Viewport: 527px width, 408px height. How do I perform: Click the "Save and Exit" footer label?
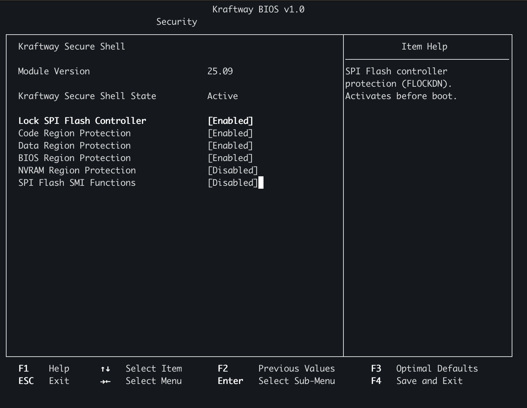click(x=430, y=381)
